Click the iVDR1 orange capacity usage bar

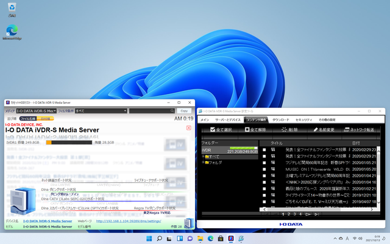click(69, 142)
